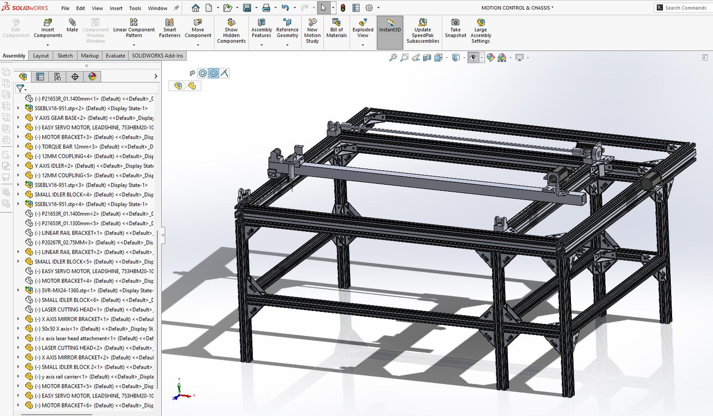Open the Insert menu

coord(116,8)
